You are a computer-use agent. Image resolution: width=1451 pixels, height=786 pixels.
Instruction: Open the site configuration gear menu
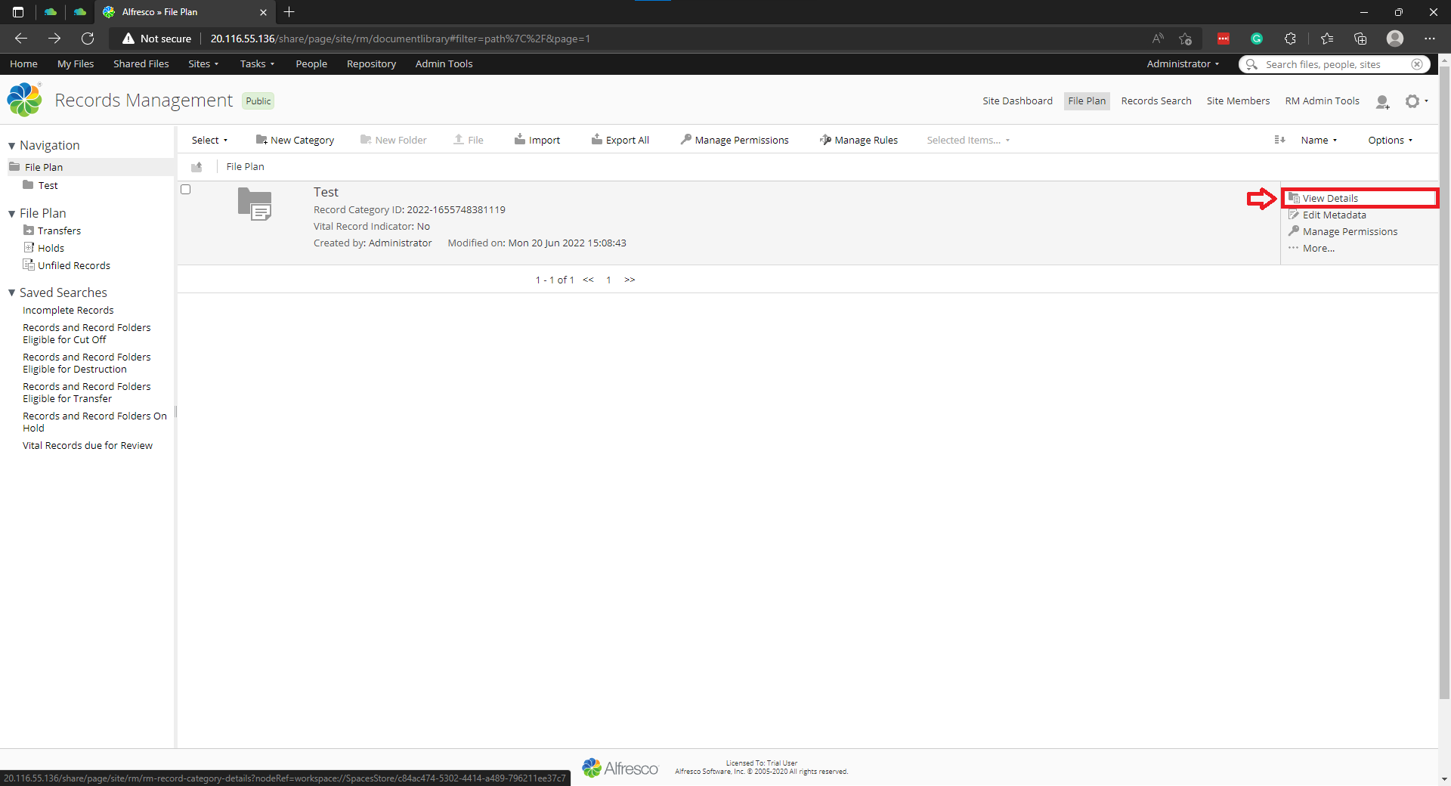click(x=1416, y=101)
